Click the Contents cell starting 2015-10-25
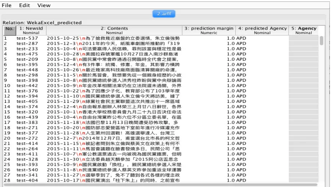 tap(114, 38)
